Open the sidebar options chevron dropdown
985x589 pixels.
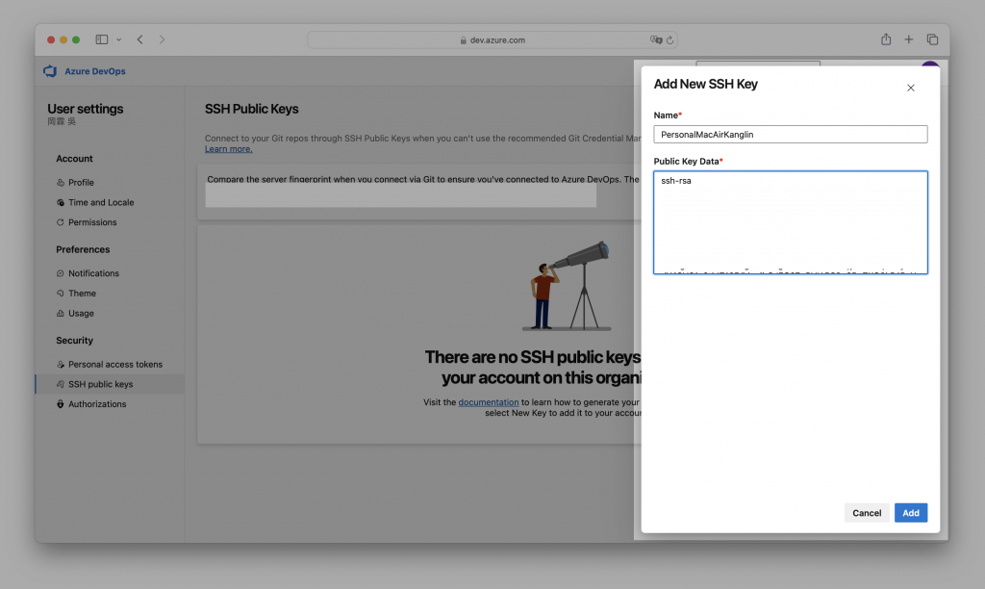118,39
